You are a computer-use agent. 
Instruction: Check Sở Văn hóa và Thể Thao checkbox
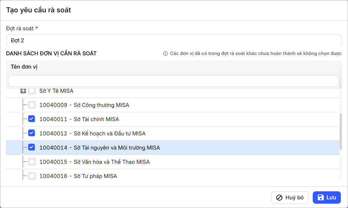[x=32, y=162]
